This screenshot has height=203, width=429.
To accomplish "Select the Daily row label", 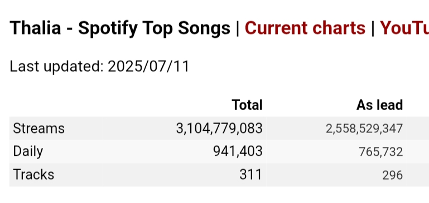I will click(x=28, y=152).
